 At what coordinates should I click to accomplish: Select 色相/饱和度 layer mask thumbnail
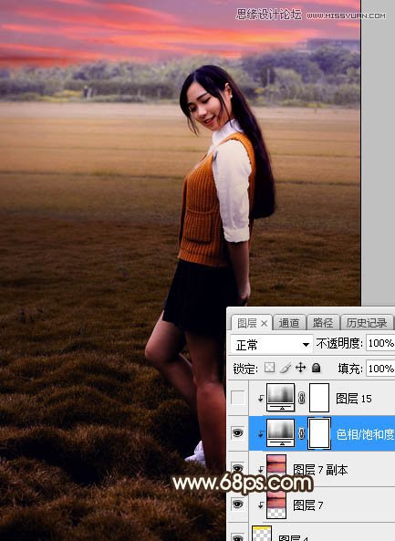(x=319, y=433)
